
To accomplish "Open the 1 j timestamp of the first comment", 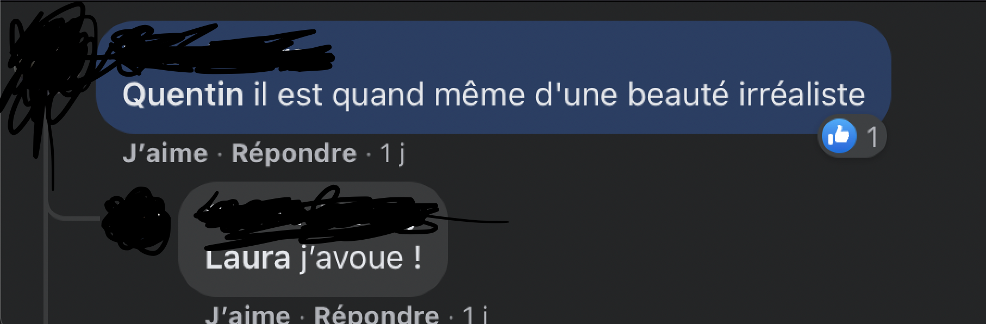I will tap(392, 153).
